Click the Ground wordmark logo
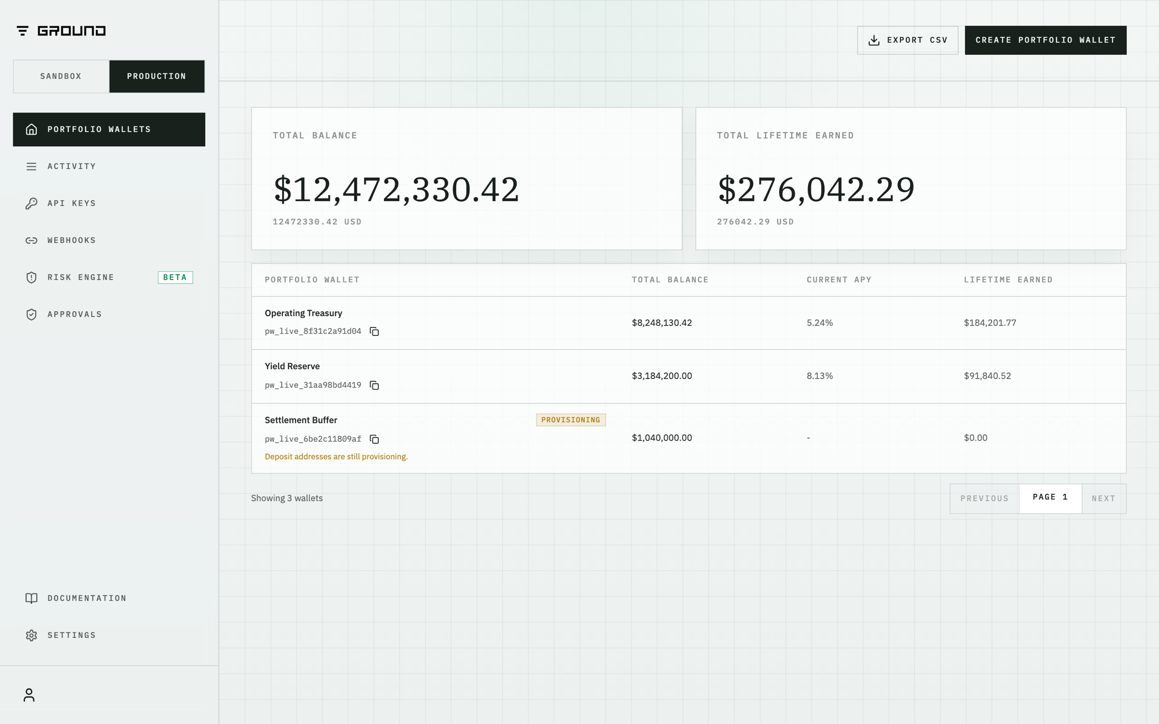 point(72,31)
